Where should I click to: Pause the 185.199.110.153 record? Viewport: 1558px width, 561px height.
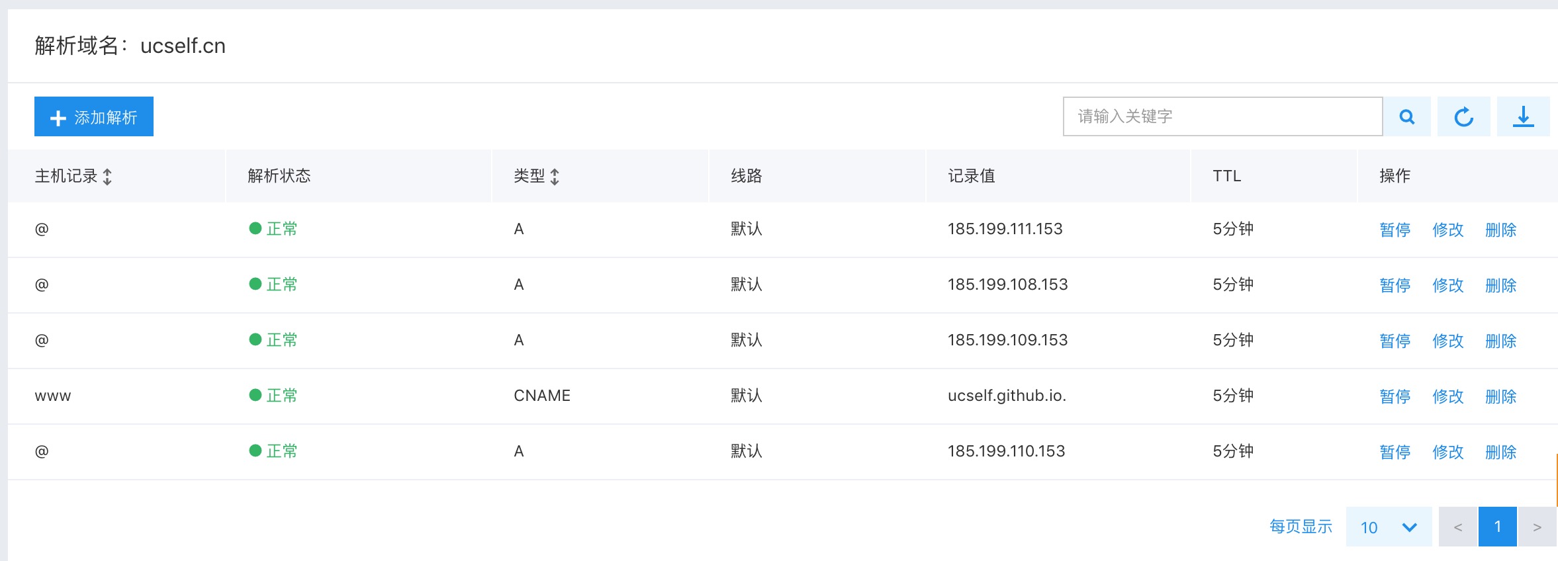point(1395,452)
